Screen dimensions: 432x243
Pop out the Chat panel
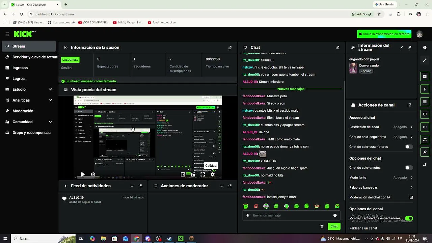337,48
